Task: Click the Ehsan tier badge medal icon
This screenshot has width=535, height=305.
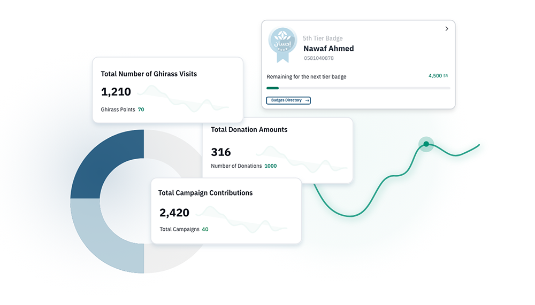Action: click(282, 45)
